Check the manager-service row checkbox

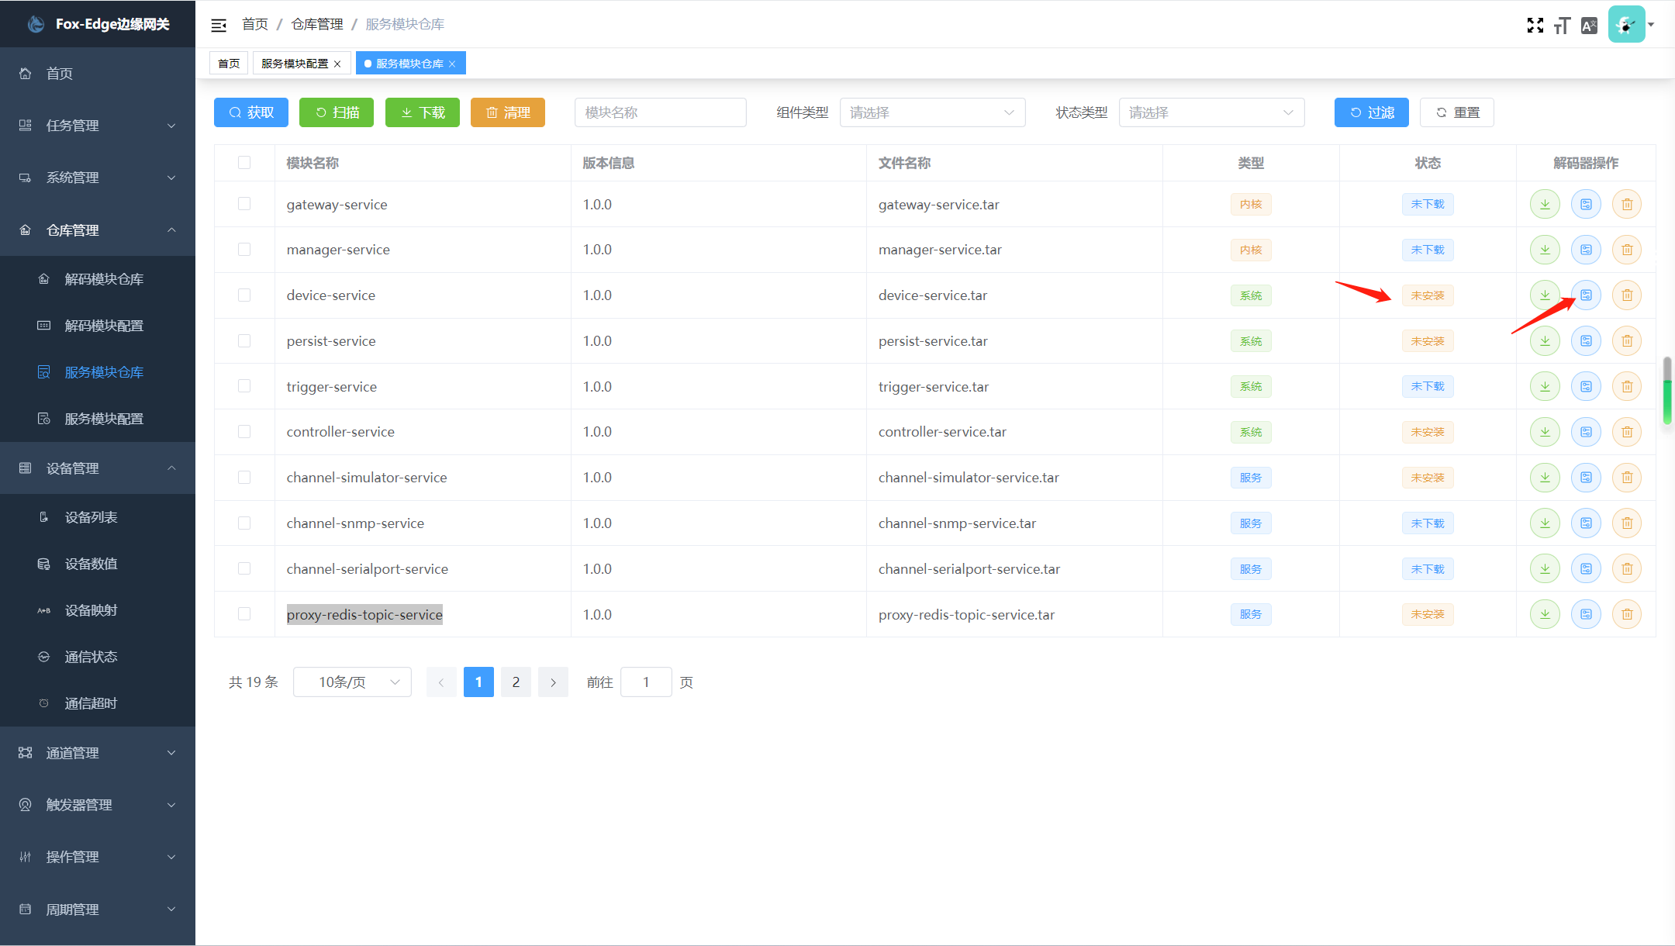(244, 250)
